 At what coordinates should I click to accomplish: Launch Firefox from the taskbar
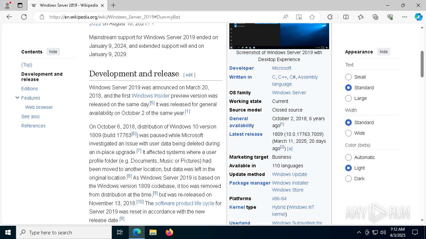click(169, 232)
